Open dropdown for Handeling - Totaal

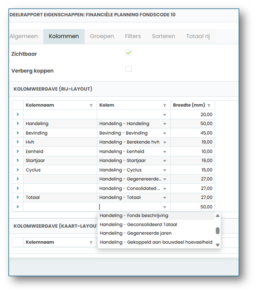point(165,198)
